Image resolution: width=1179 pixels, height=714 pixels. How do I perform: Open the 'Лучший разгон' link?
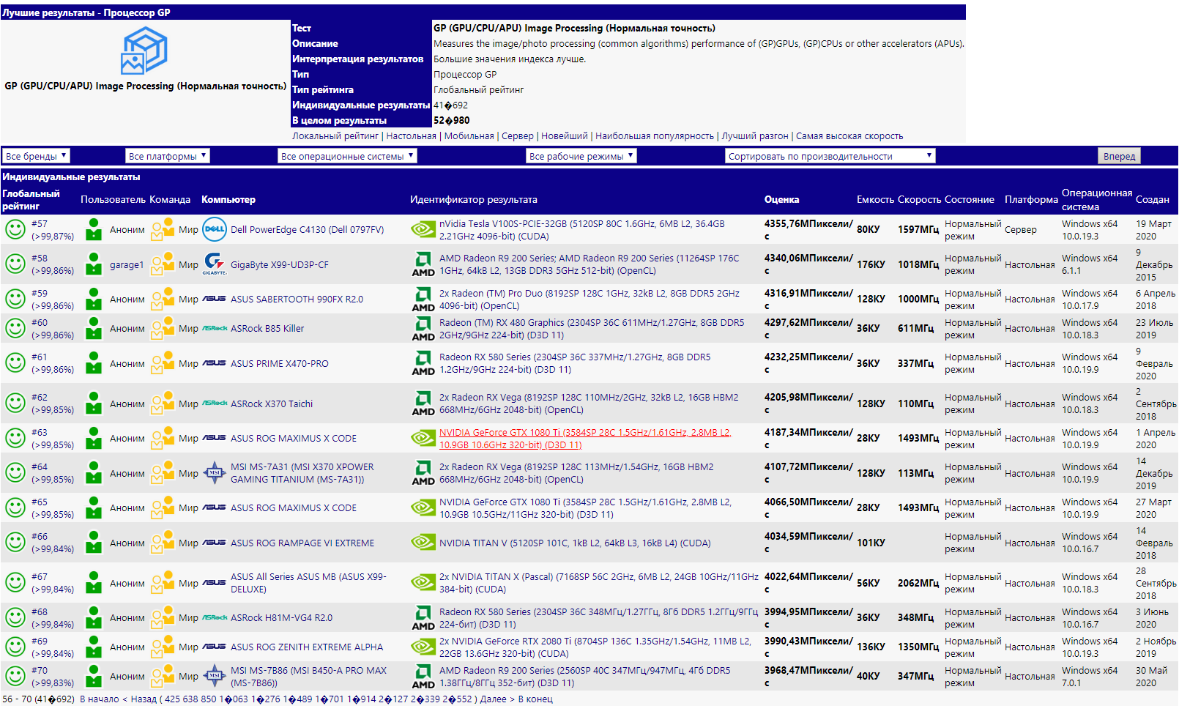click(755, 136)
